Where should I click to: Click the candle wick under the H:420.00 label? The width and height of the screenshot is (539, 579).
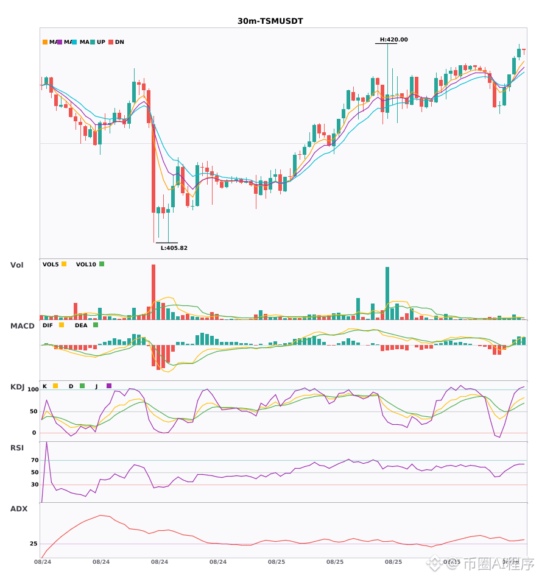[x=388, y=70]
